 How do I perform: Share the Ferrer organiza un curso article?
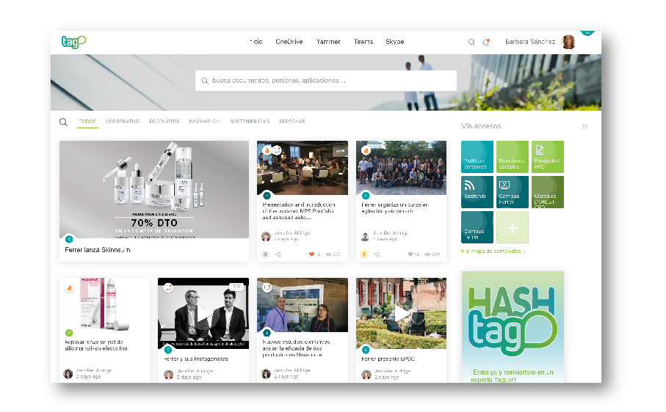click(377, 254)
